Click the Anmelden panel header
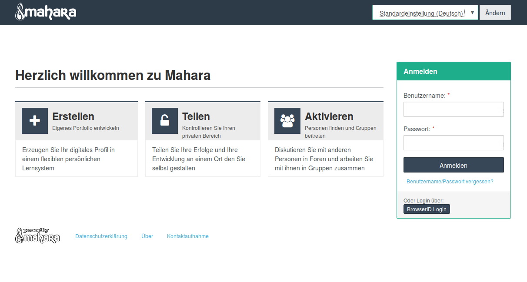The image size is (527, 282). click(x=454, y=71)
